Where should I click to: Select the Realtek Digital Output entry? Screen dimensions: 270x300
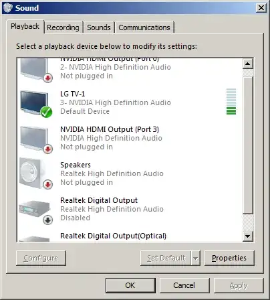pyautogui.click(x=129, y=210)
